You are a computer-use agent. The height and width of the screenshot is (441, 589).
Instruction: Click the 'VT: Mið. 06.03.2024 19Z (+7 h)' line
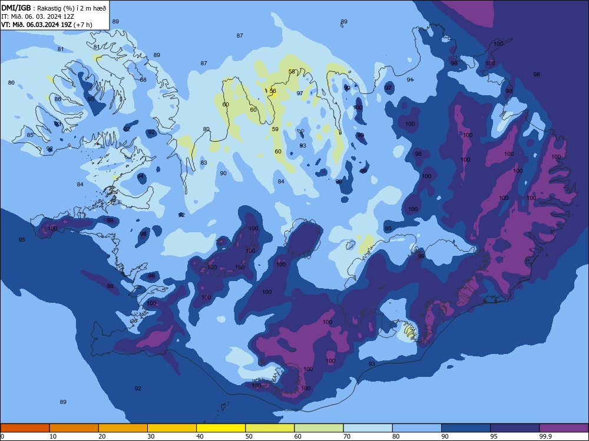tap(47, 25)
